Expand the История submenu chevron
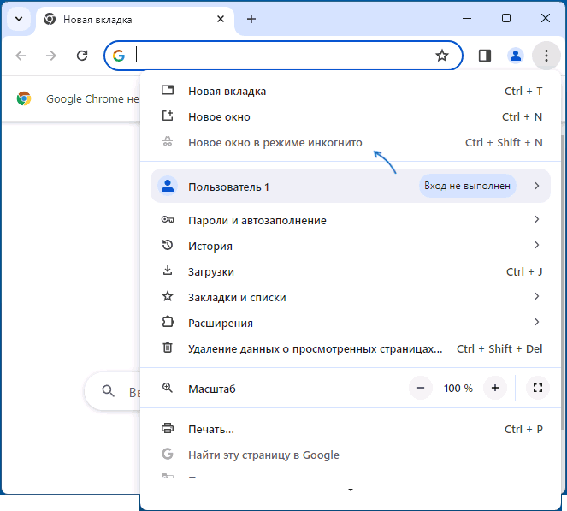 (536, 245)
